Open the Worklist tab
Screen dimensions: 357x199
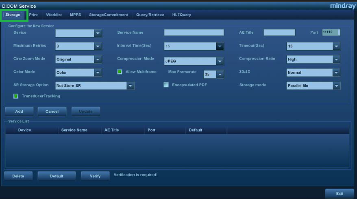click(54, 15)
